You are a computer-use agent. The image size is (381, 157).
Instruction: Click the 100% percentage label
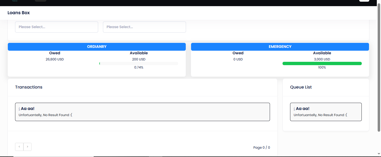coord(322,67)
